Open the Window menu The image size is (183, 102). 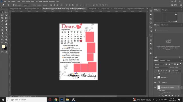52,1
